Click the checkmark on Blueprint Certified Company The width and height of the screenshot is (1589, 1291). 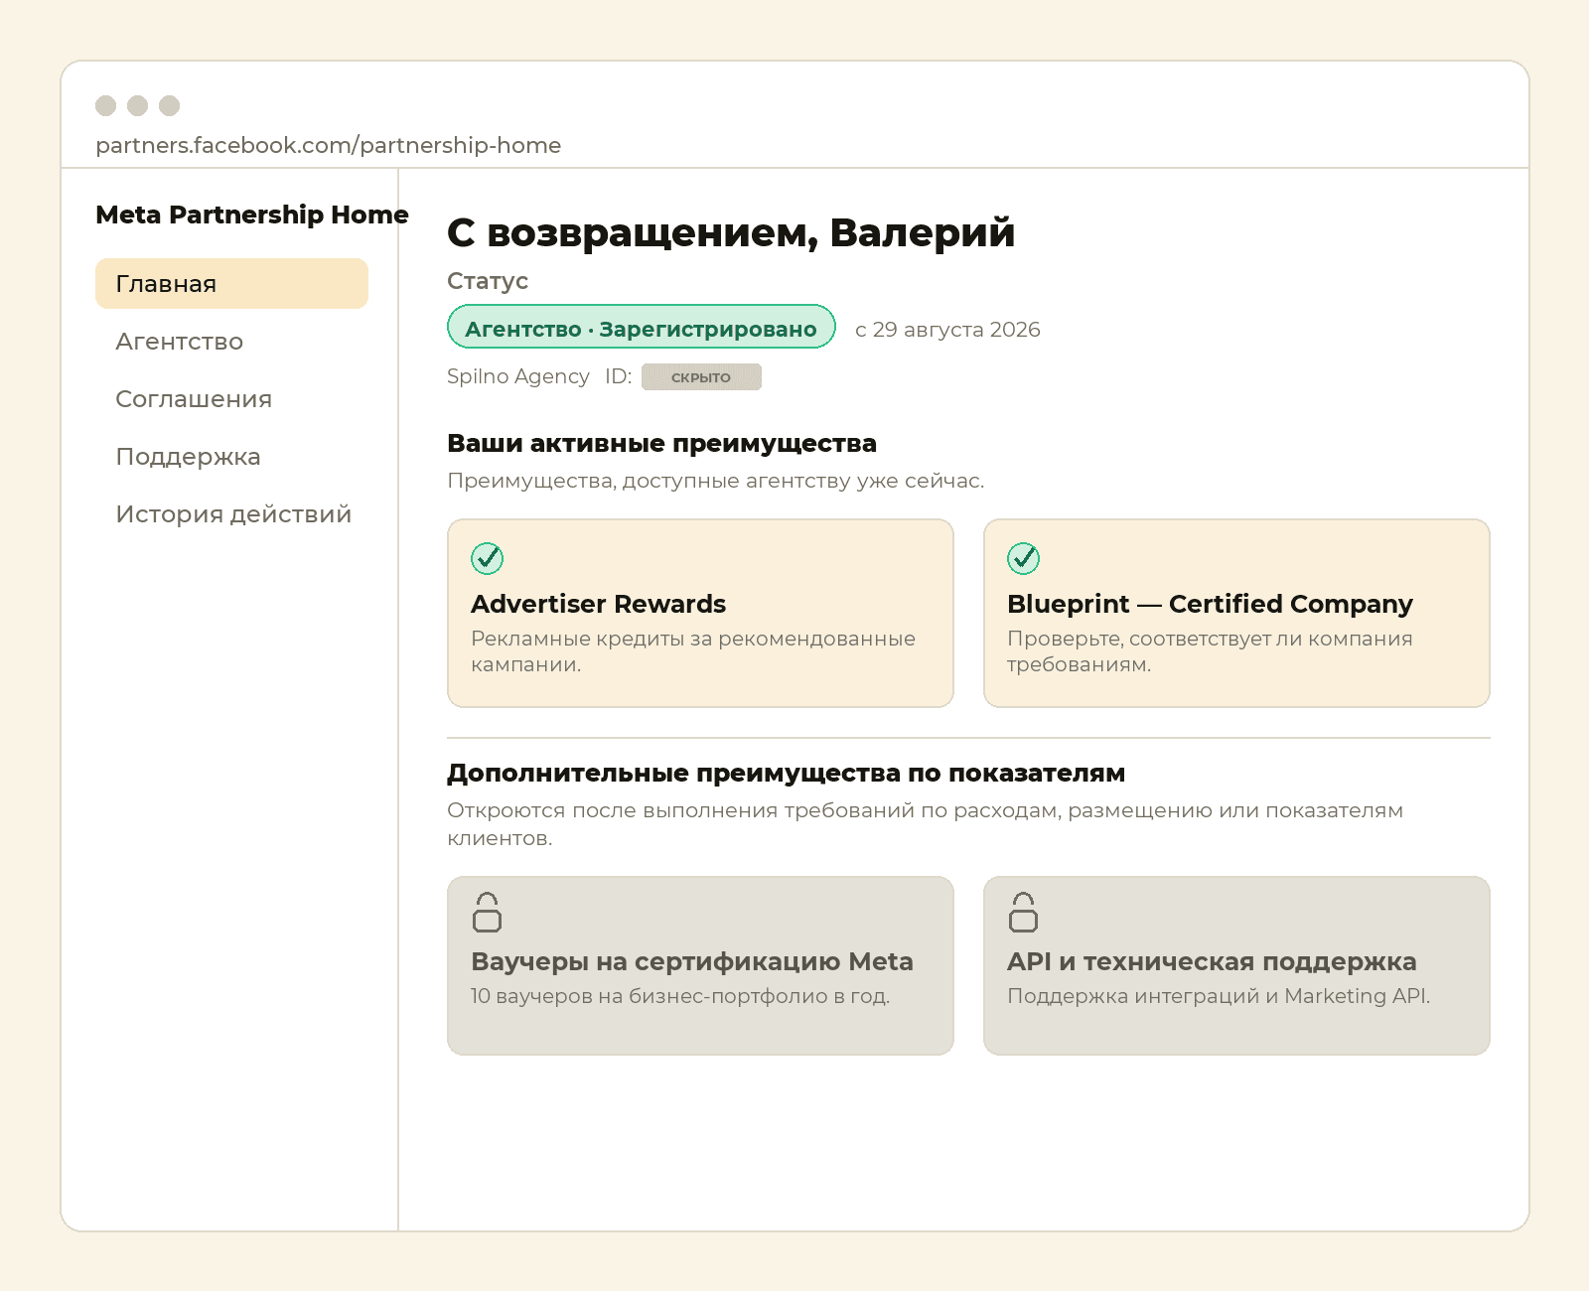tap(1023, 558)
